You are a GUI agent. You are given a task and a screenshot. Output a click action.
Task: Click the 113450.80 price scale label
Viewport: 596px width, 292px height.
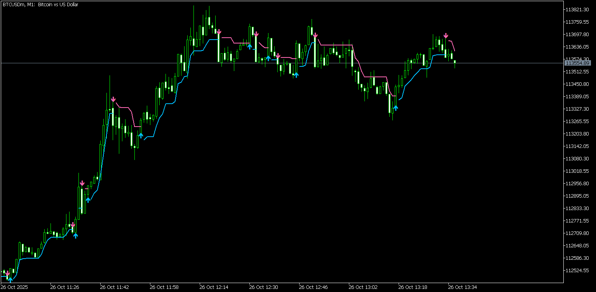(578, 84)
